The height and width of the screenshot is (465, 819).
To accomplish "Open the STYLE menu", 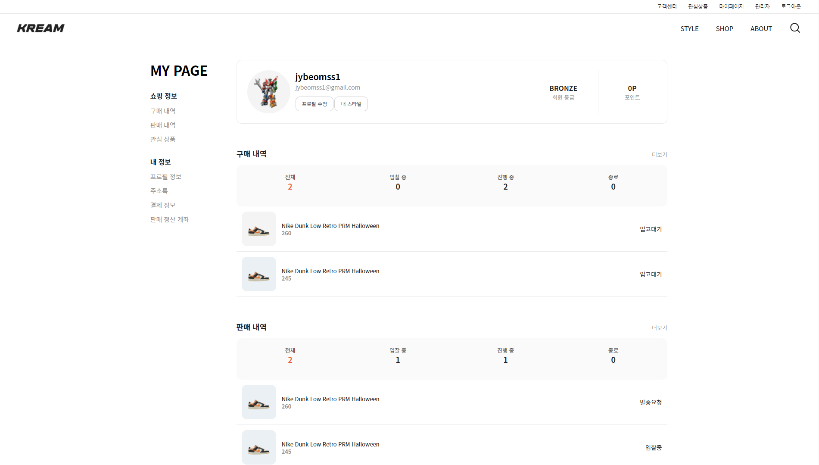I will click(x=689, y=28).
